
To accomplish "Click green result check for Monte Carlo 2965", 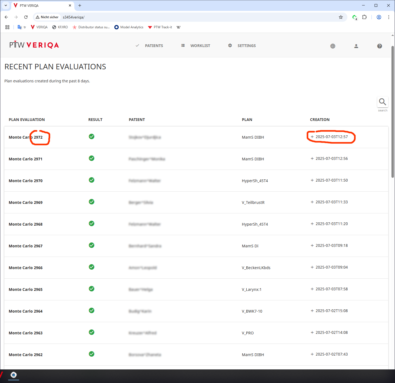I will pos(91,289).
